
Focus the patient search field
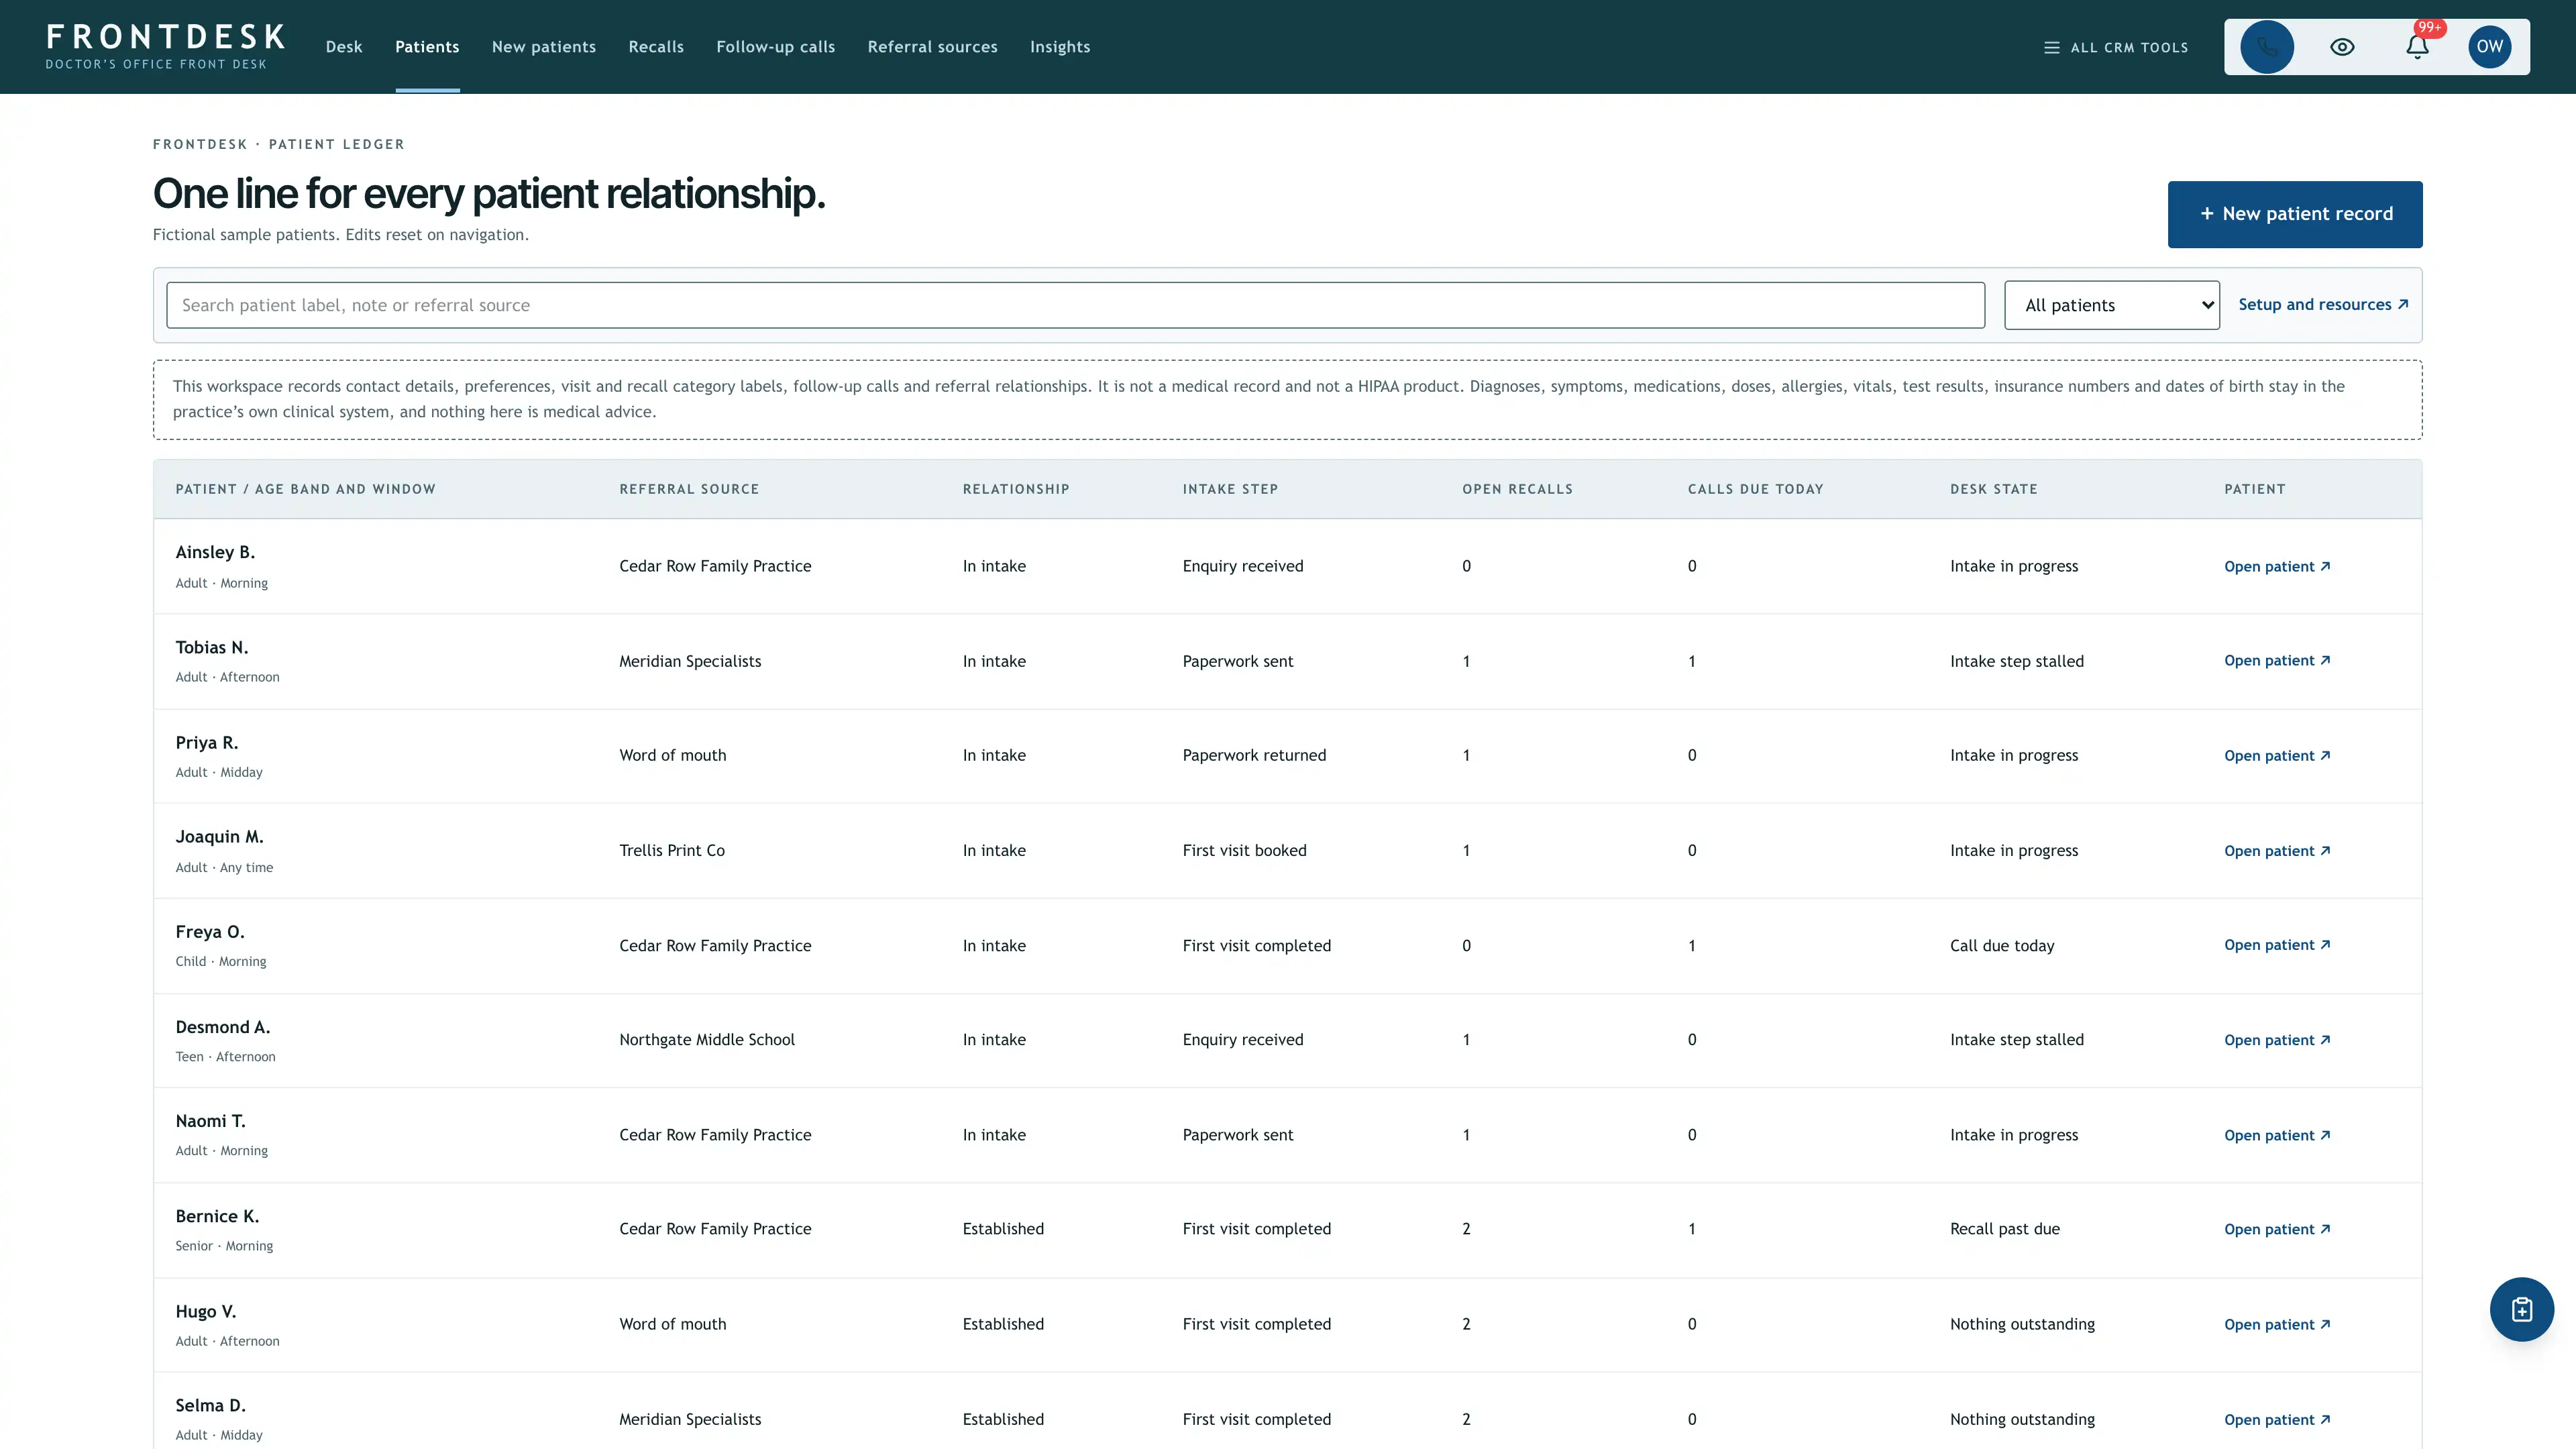click(1075, 305)
